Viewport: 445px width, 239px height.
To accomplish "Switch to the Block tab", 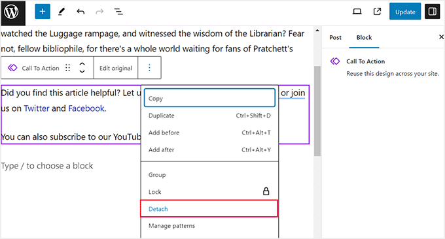I will point(364,37).
